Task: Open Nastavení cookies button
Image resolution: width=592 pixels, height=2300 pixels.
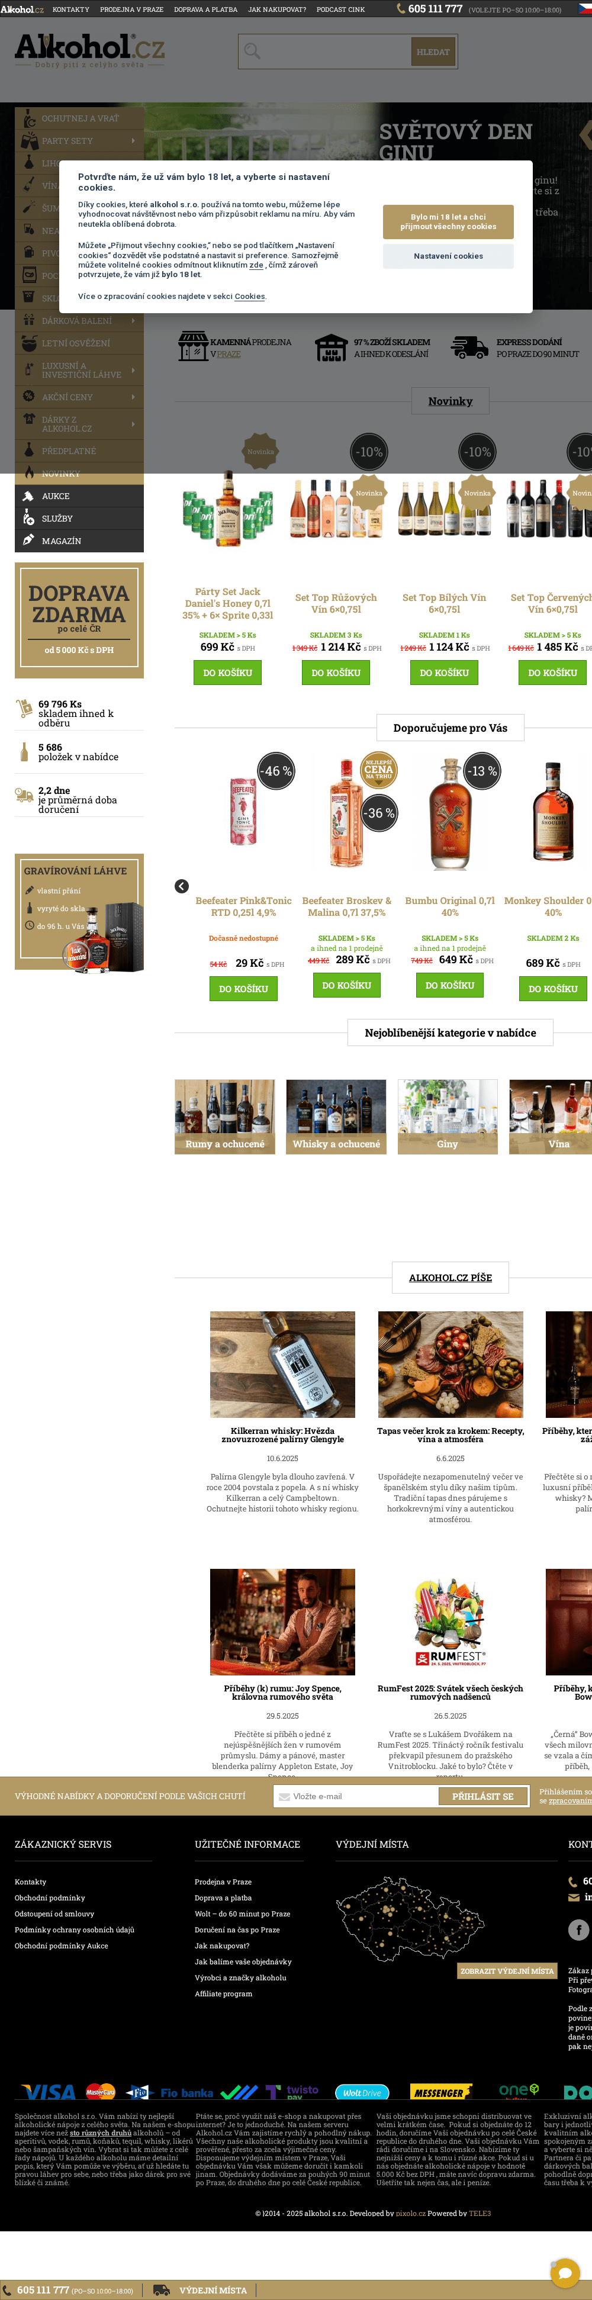Action: (448, 256)
